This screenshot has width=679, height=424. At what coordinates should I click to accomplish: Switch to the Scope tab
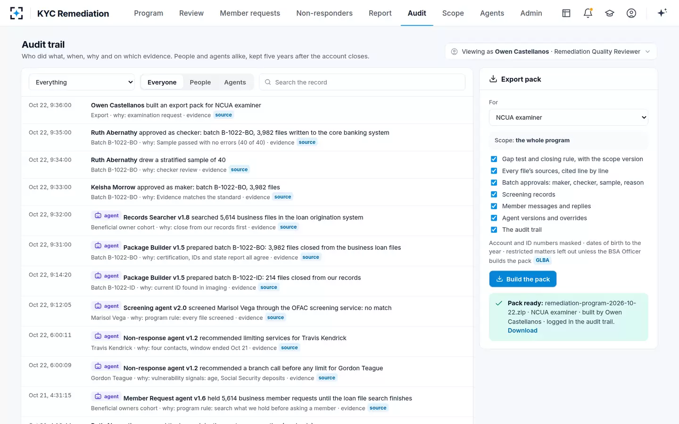(453, 13)
